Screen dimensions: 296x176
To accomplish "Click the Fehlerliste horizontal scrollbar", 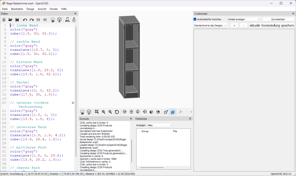I will tap(152, 167).
